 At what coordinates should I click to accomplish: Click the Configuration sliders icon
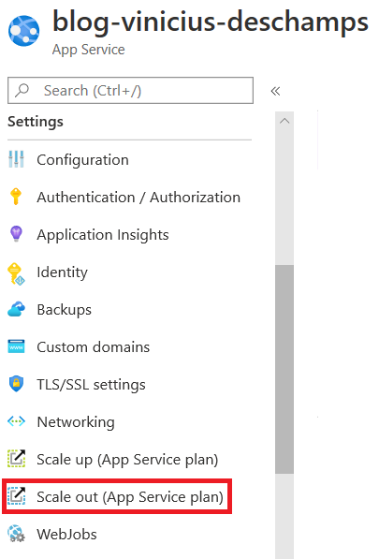17,159
